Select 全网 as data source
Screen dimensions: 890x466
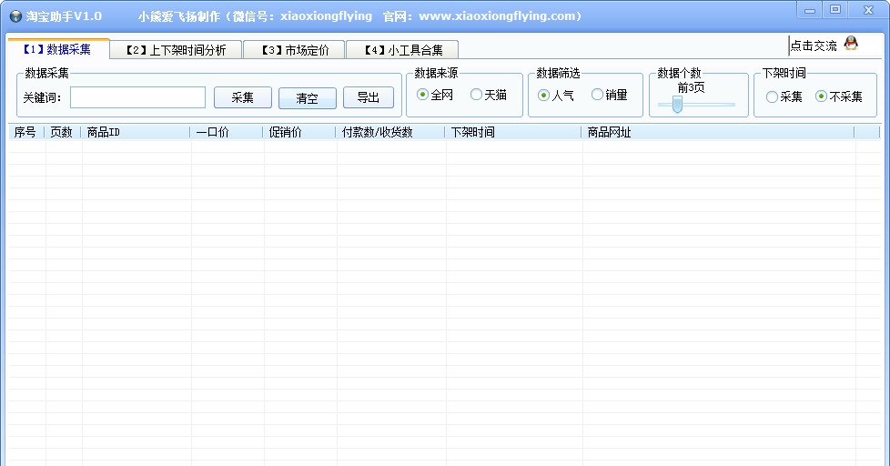(x=435, y=95)
